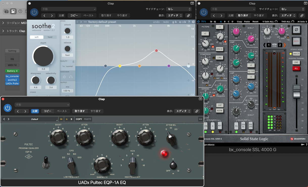The image size is (308, 187).
Task: Click Pultec window link-to-front icon in title bar
Action: [200, 99]
